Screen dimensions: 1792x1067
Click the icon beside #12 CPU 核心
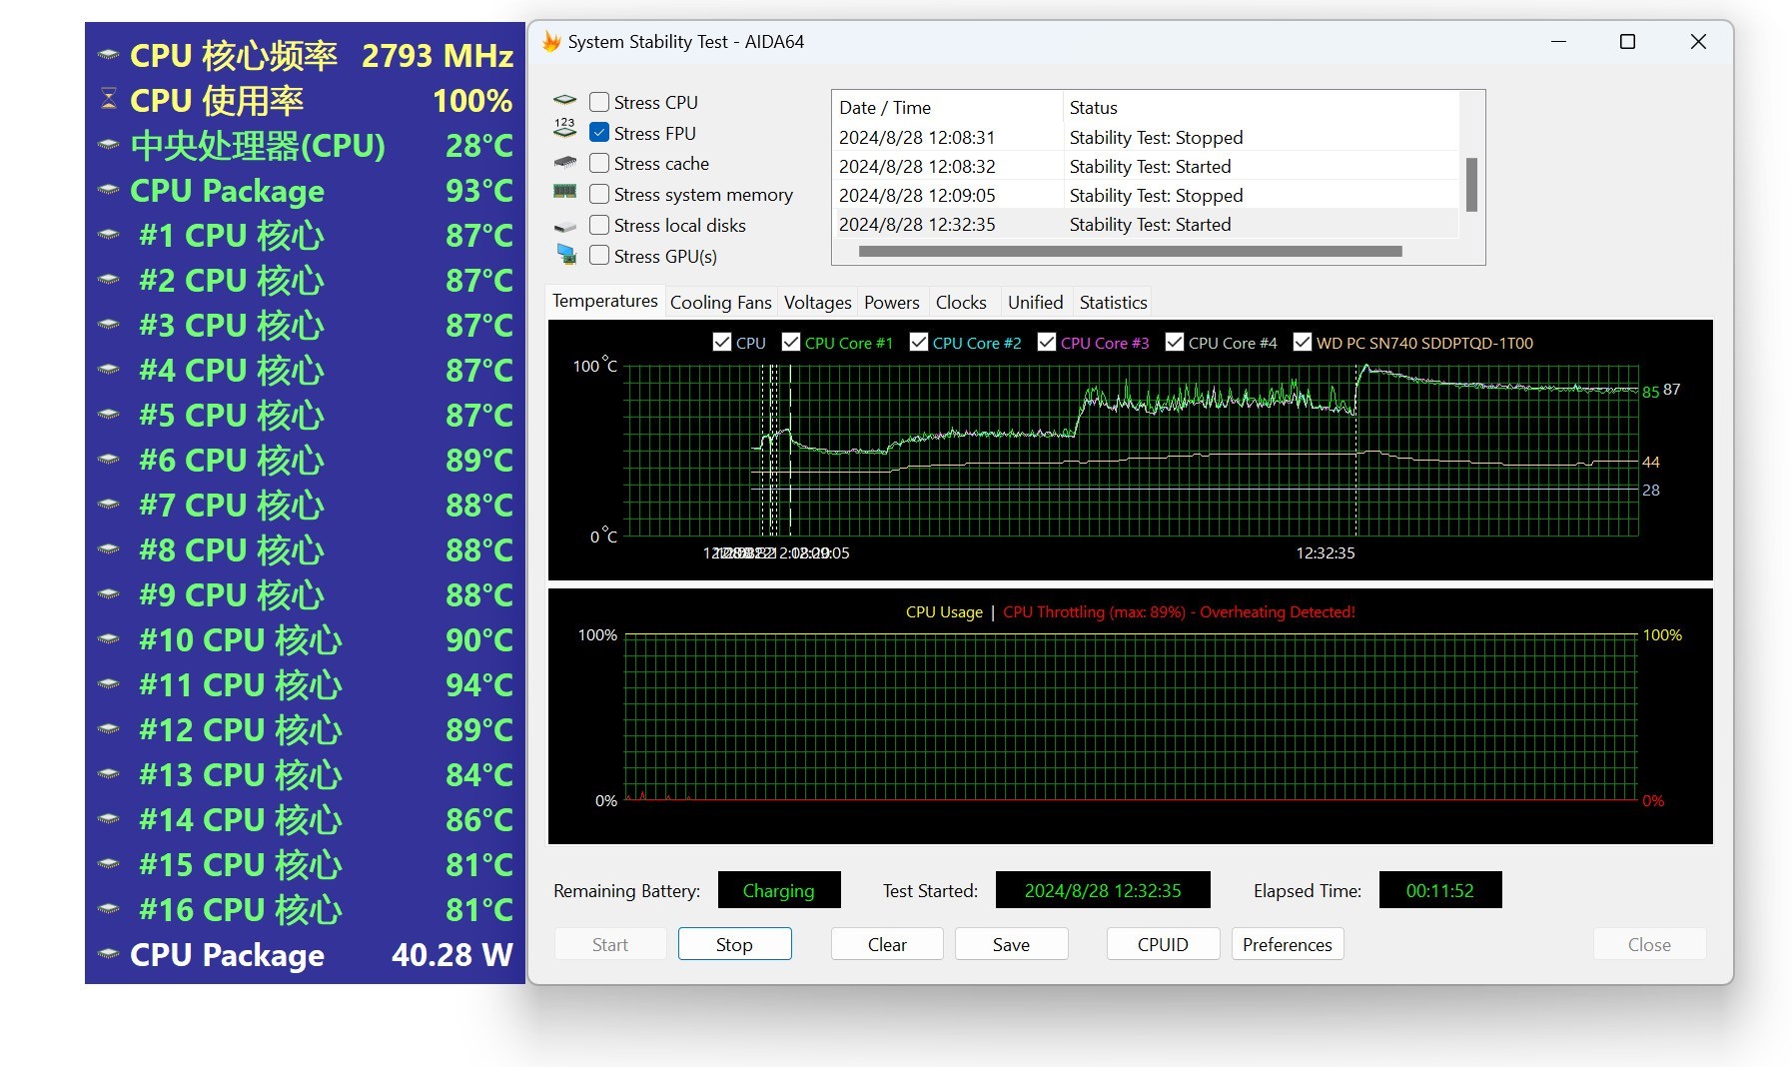(109, 729)
